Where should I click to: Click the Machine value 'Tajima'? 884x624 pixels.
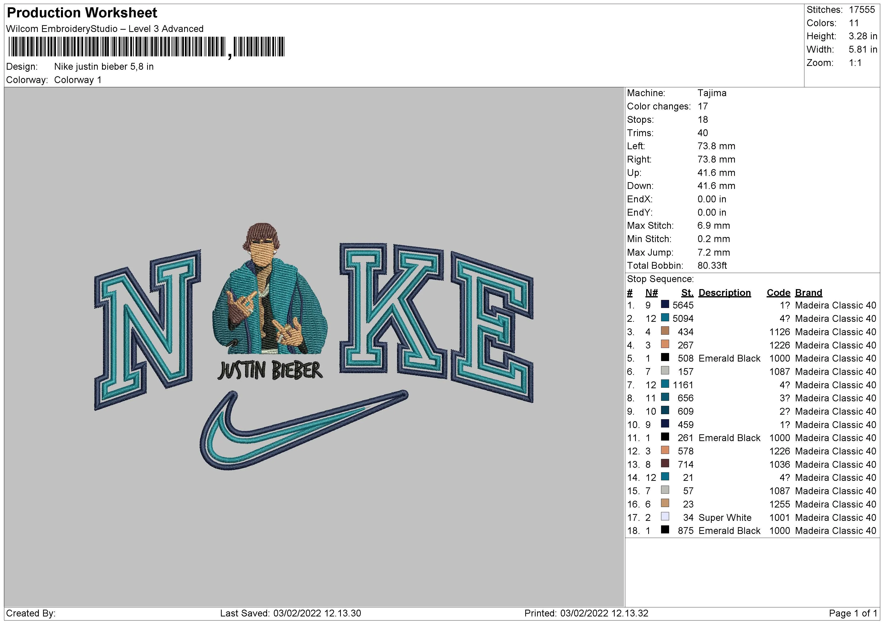point(712,93)
